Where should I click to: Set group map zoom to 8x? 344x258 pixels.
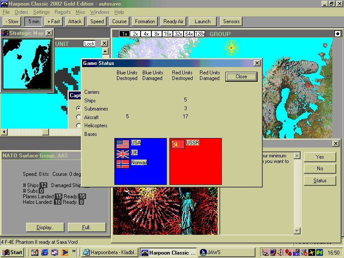[x=157, y=34]
